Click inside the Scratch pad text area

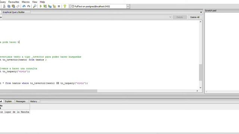(x=222, y=51)
